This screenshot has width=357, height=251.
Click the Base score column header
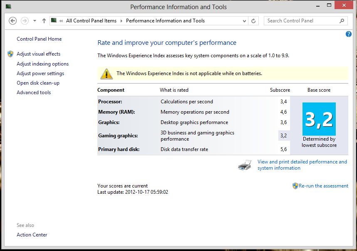pos(319,90)
